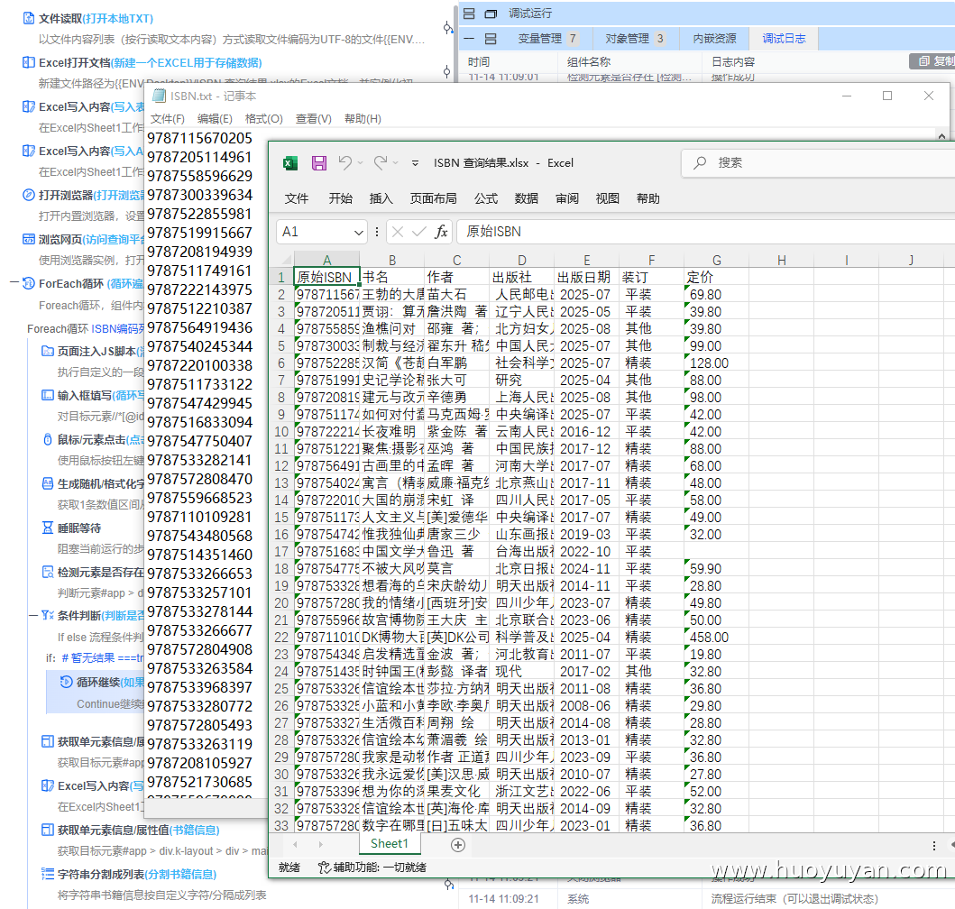Switch to the 对象管理 tab
This screenshot has height=909, width=955.
click(x=634, y=39)
